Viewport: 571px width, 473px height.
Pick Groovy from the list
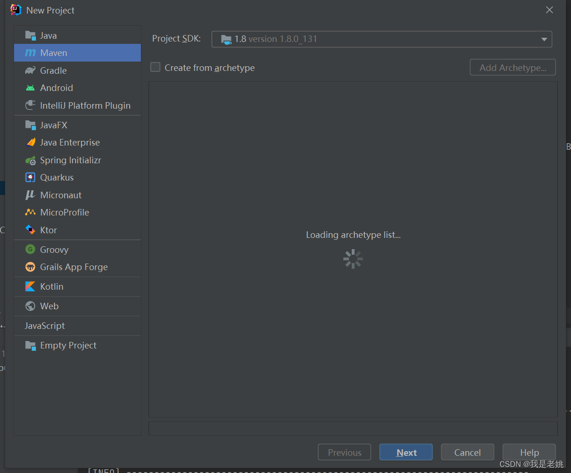[77, 250]
